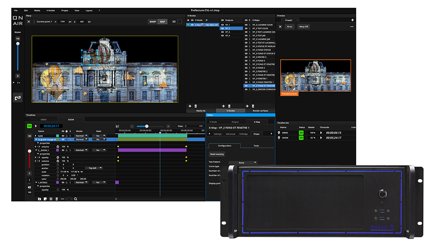The height and width of the screenshot is (245, 434).
Task: Toggle ON status for SHOW in Timeline list
Action: (x=301, y=137)
